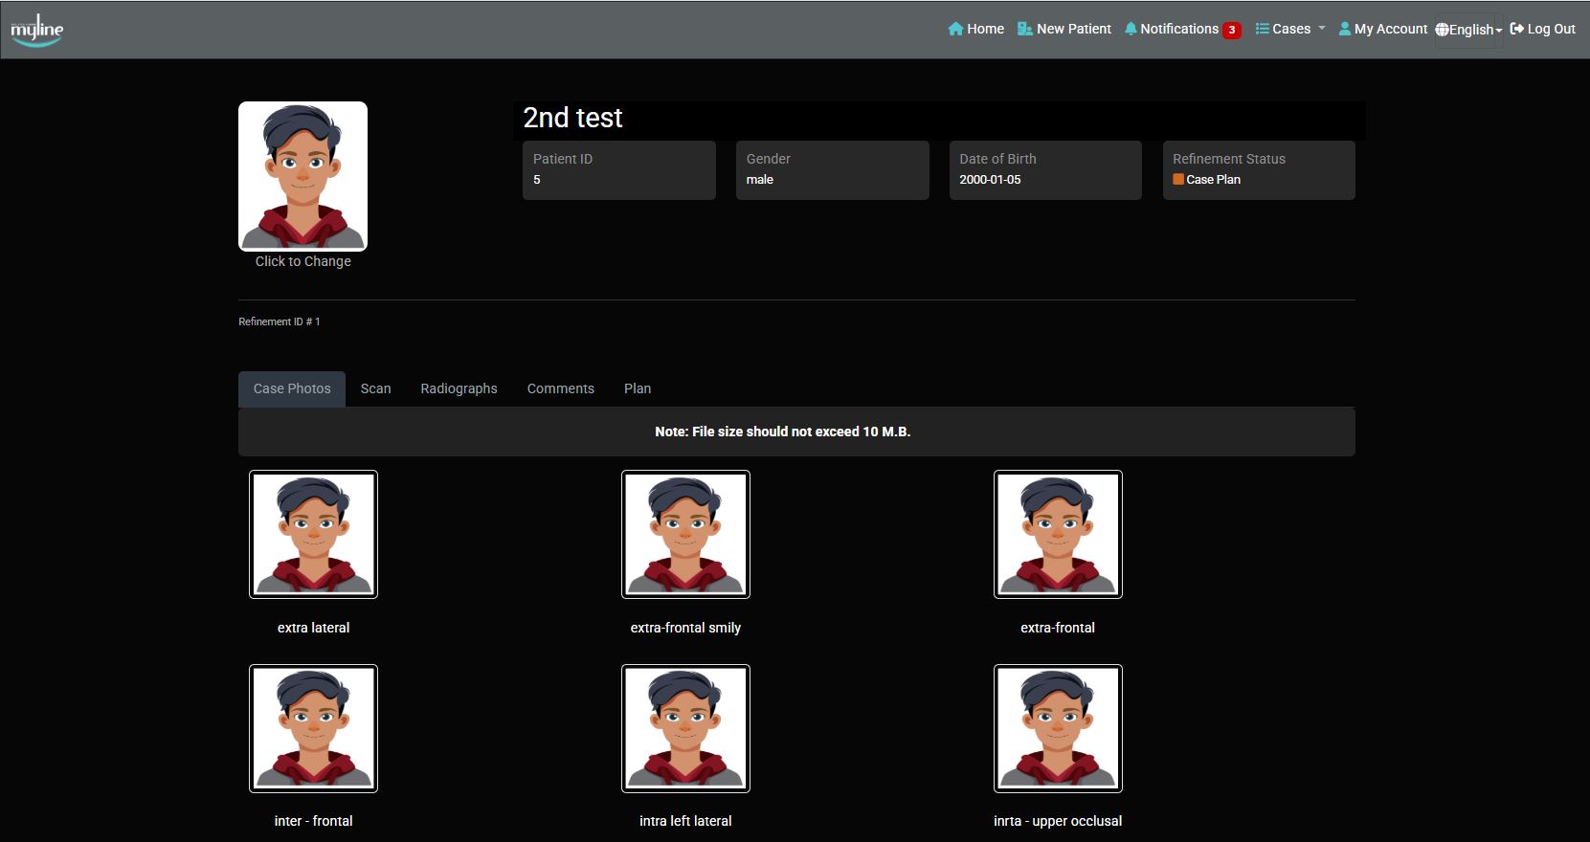The width and height of the screenshot is (1590, 842).
Task: Select the Plan tab
Action: point(637,388)
